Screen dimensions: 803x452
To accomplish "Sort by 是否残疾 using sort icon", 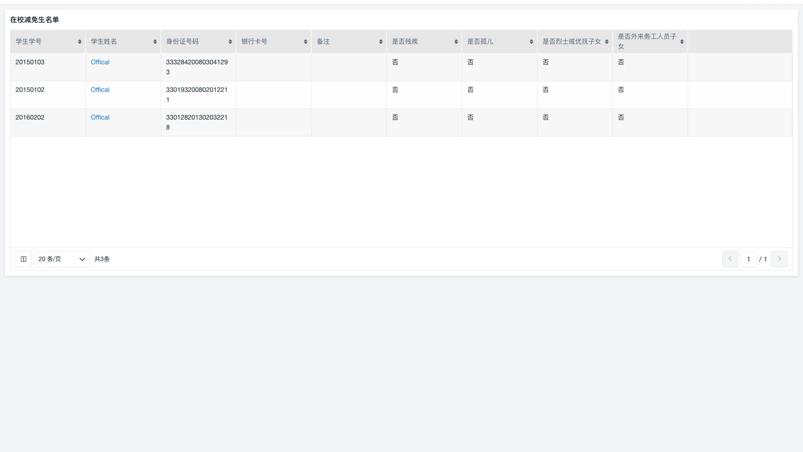I will 456,42.
